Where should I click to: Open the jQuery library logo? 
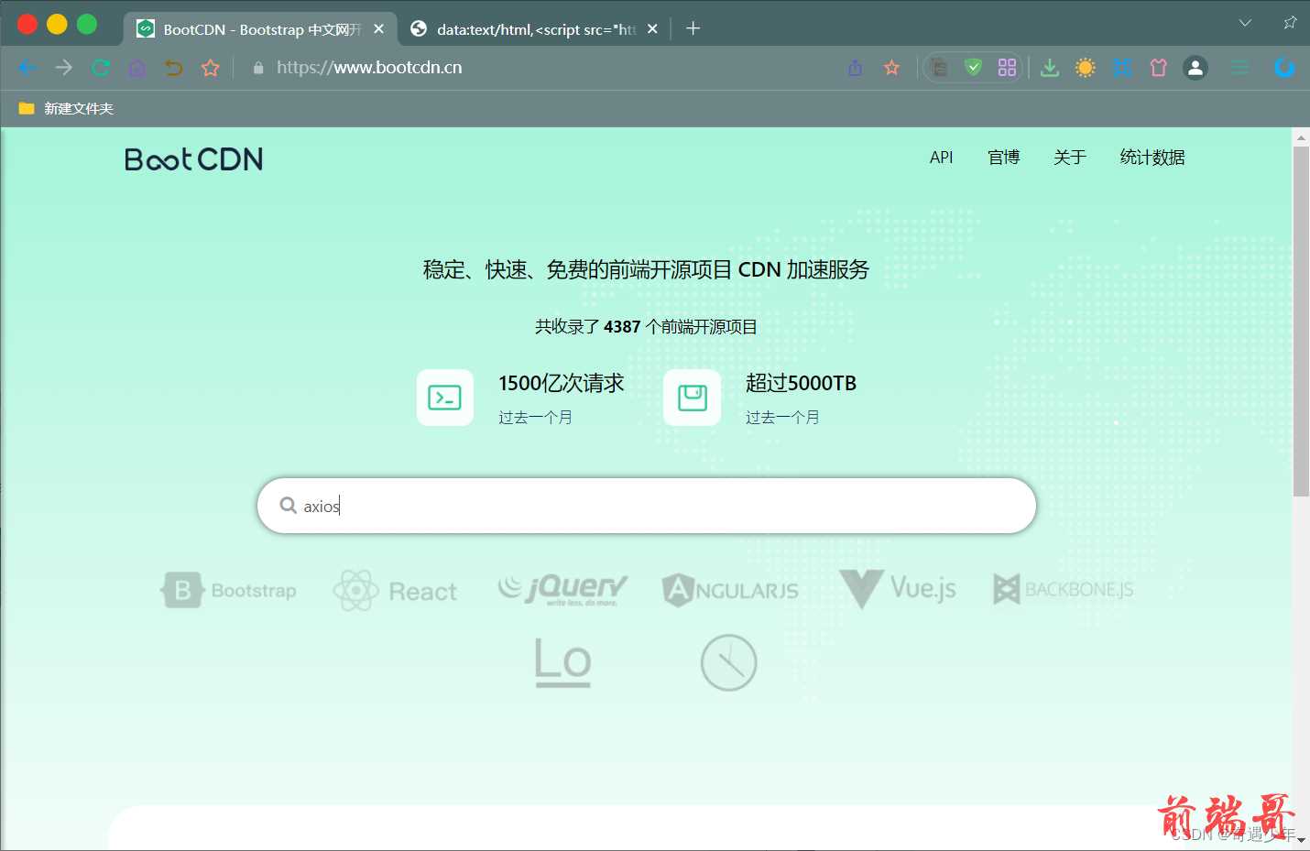click(562, 589)
